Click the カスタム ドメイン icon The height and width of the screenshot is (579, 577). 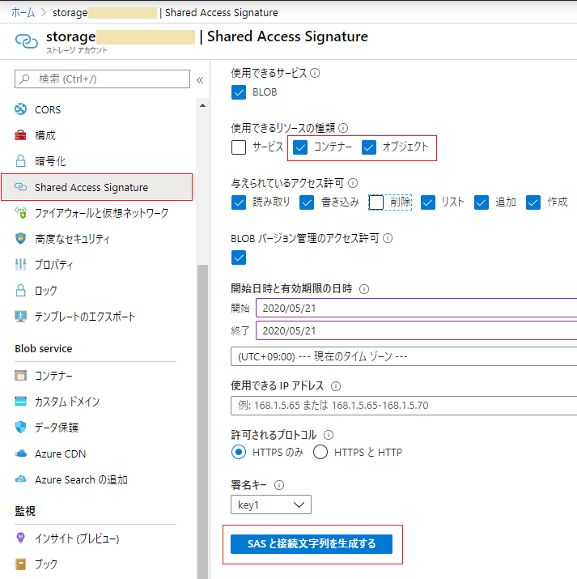[21, 402]
